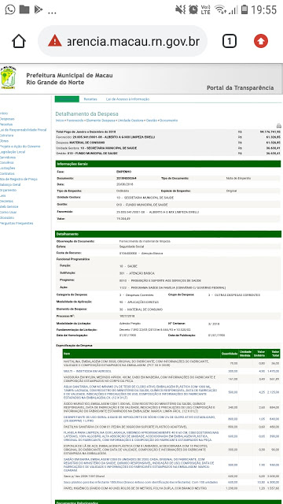
Task: Open Início in the left sidebar
Action: point(4,113)
